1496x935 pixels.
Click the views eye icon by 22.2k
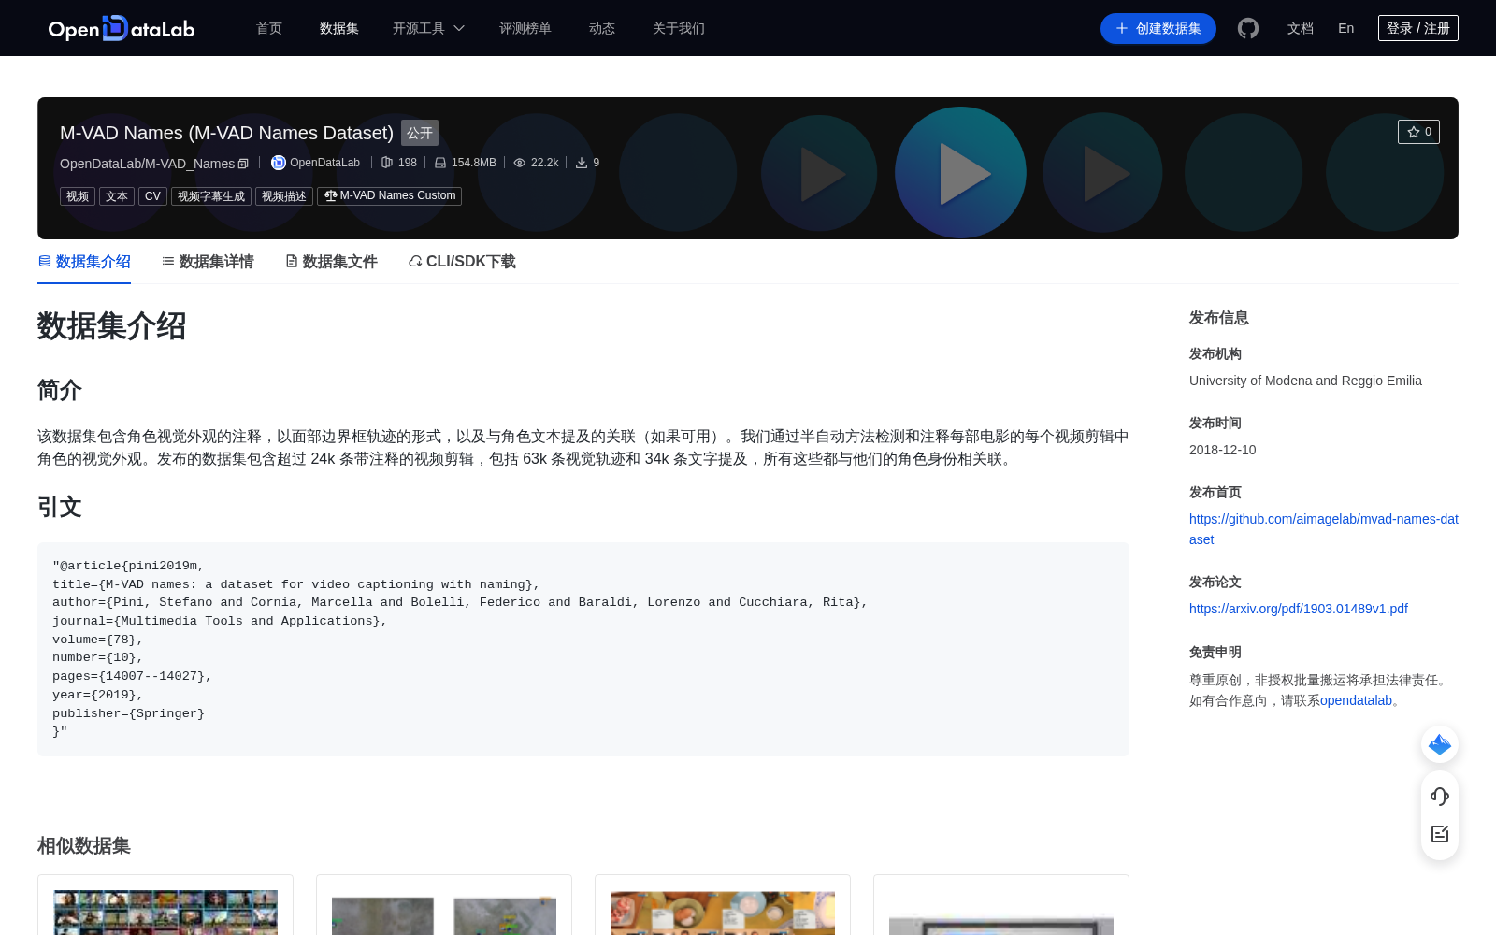point(520,163)
